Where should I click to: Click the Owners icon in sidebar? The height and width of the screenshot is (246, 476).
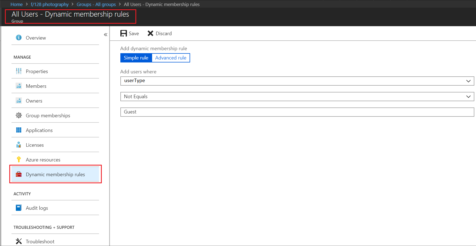coord(19,101)
